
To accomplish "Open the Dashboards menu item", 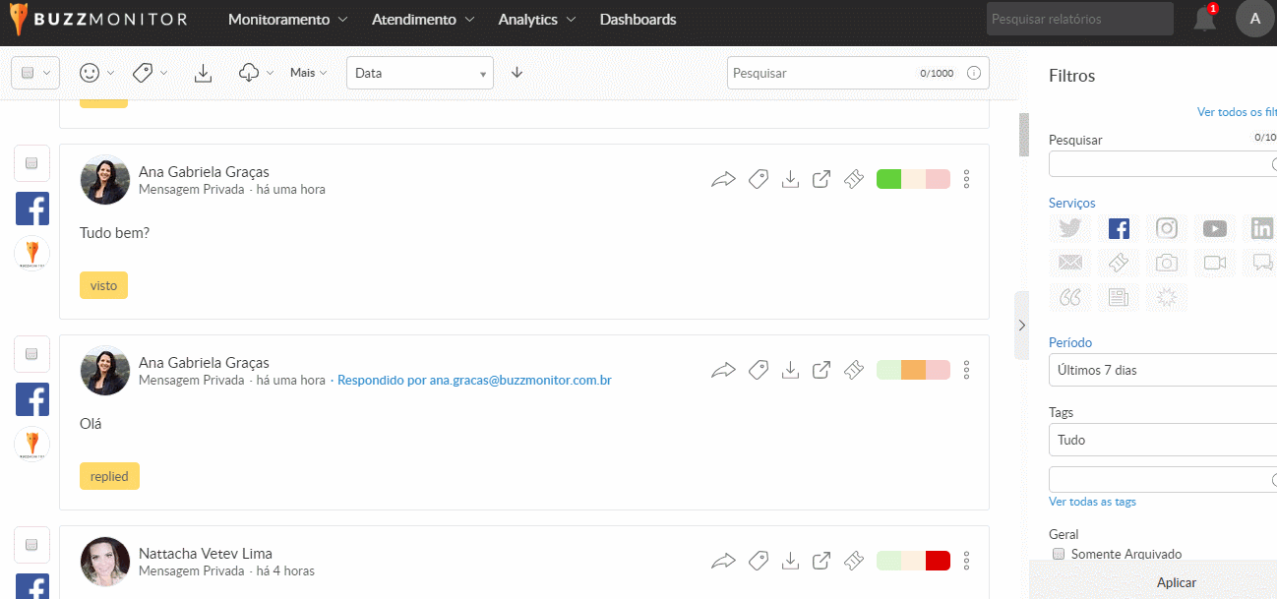I will [638, 20].
